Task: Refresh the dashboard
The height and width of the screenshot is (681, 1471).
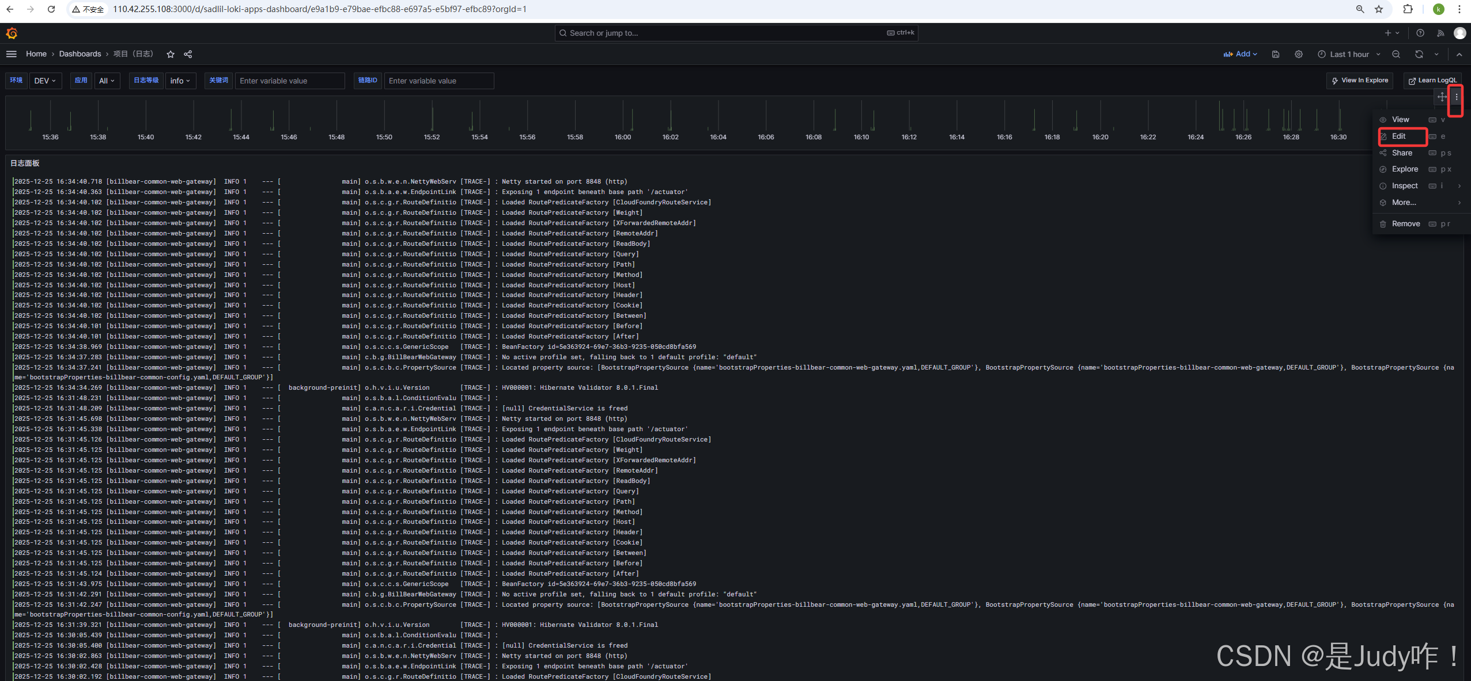Action: click(1419, 54)
